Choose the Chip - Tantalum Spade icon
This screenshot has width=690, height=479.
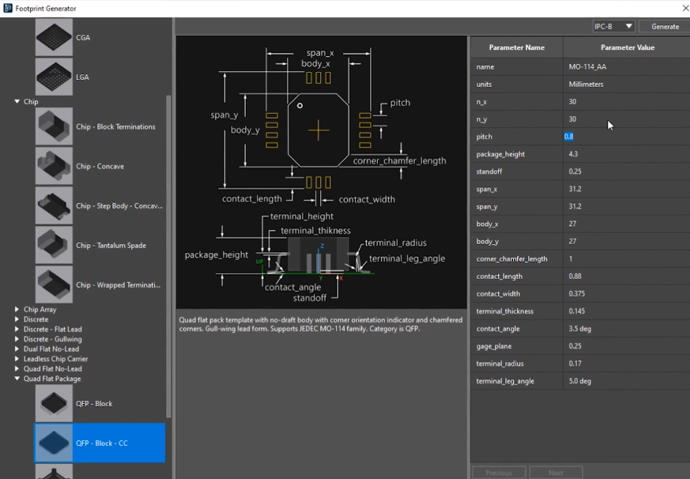[x=54, y=245]
